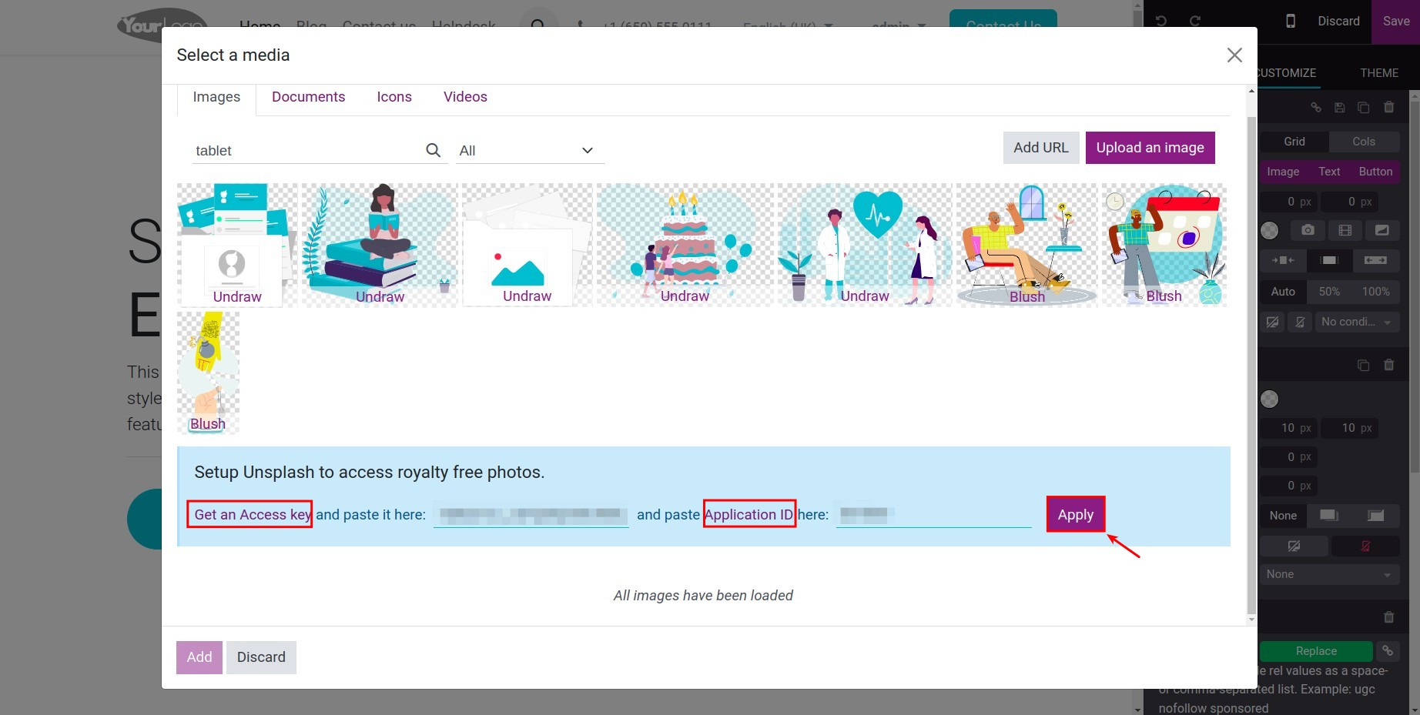Switch layout toggle from Grid to Cols
This screenshot has height=715, width=1420.
(x=1364, y=142)
